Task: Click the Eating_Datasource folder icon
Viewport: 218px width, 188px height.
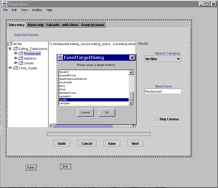Action: point(15,49)
